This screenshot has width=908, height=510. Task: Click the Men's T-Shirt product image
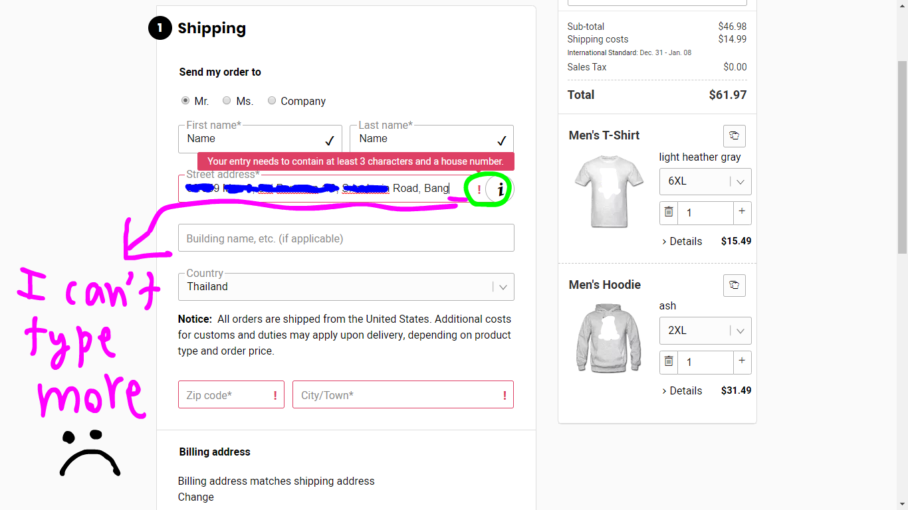point(608,192)
